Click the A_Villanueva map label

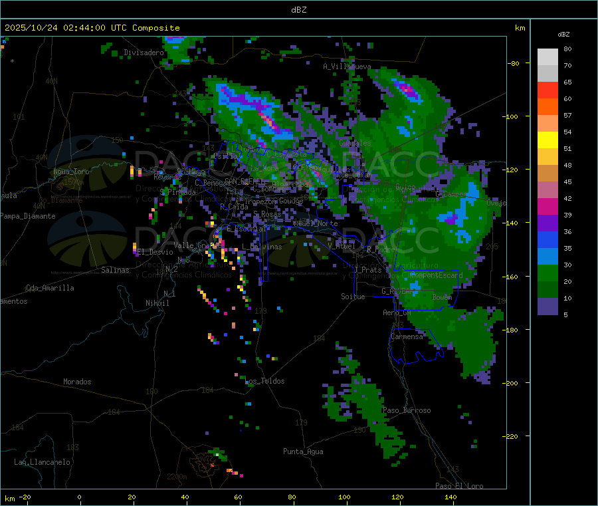(x=347, y=66)
